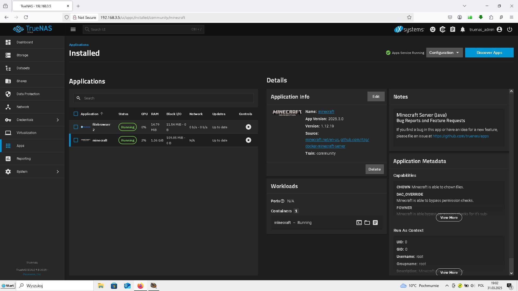Open minecraft.net/en-us source link

coord(322,140)
